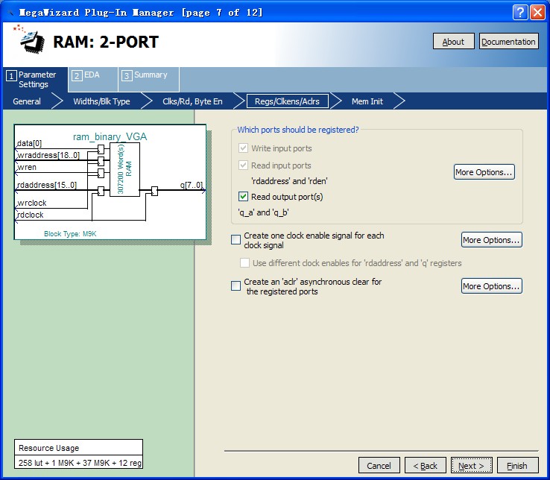Go to the General step

point(27,101)
